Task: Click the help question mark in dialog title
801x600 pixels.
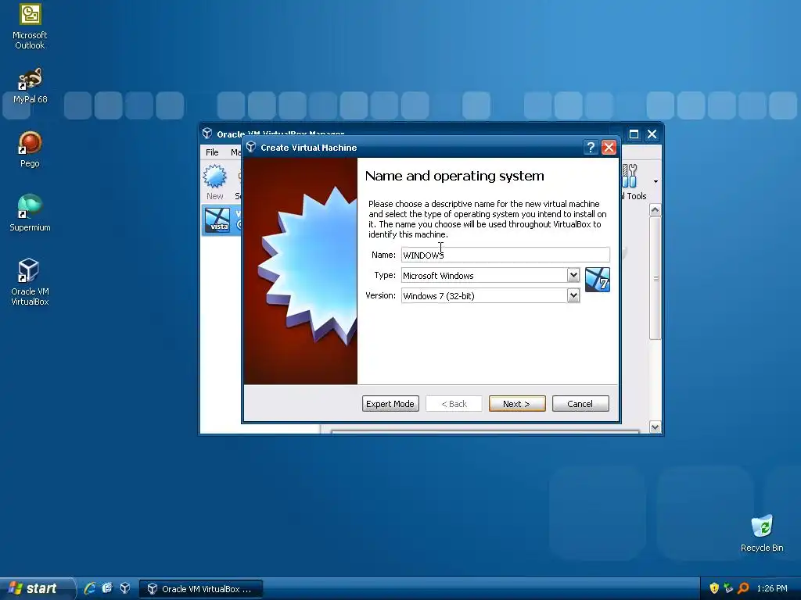Action: 591,148
